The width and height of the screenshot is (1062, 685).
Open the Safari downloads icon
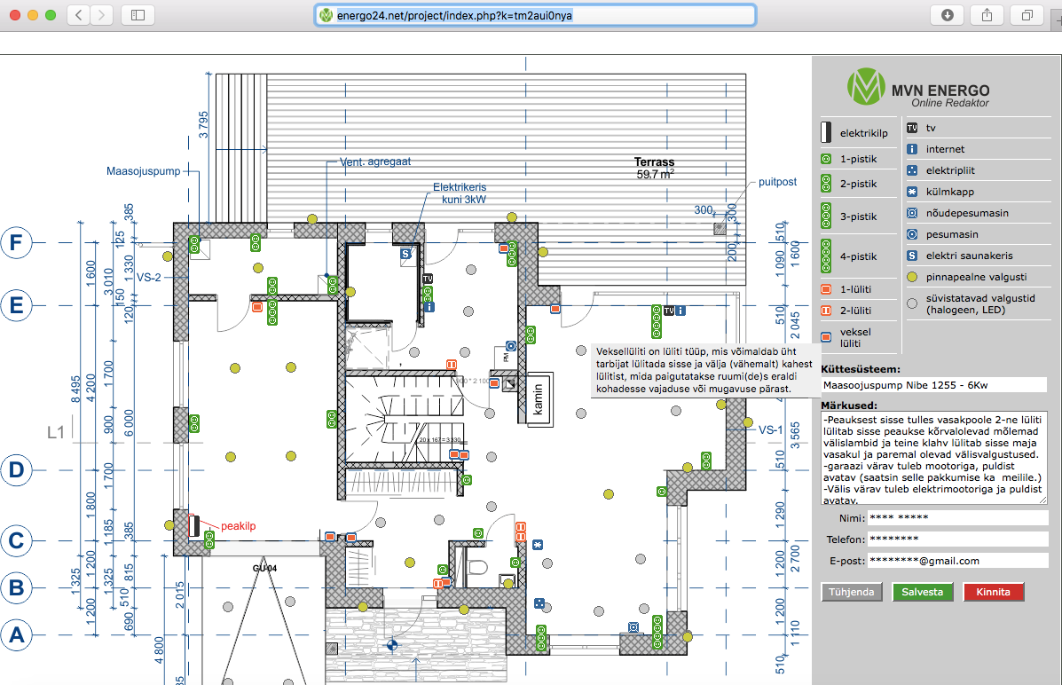(947, 15)
